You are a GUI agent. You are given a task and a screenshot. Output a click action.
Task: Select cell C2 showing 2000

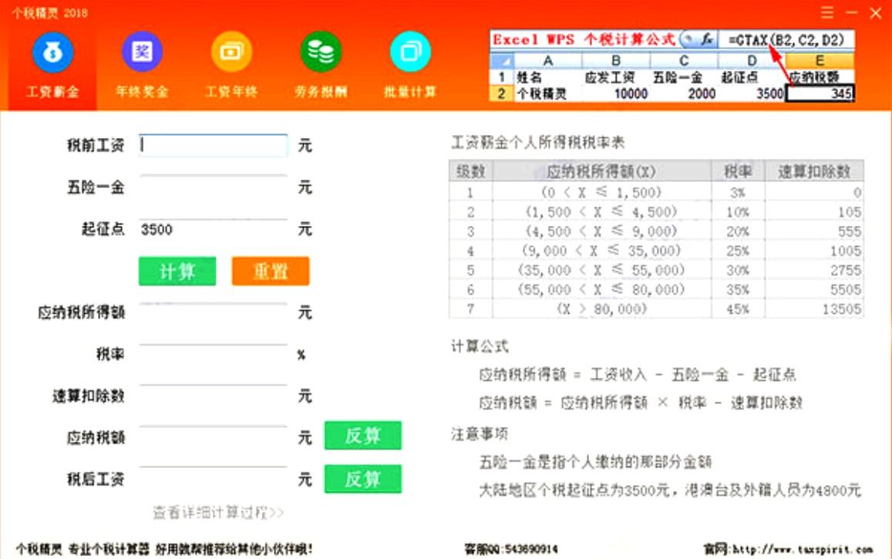click(x=684, y=94)
